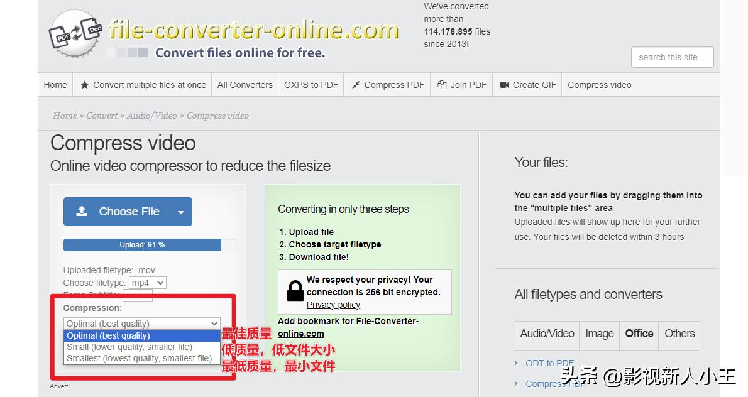Click the 1. Upload file step
Screen dimensions: 748x397
click(306, 232)
